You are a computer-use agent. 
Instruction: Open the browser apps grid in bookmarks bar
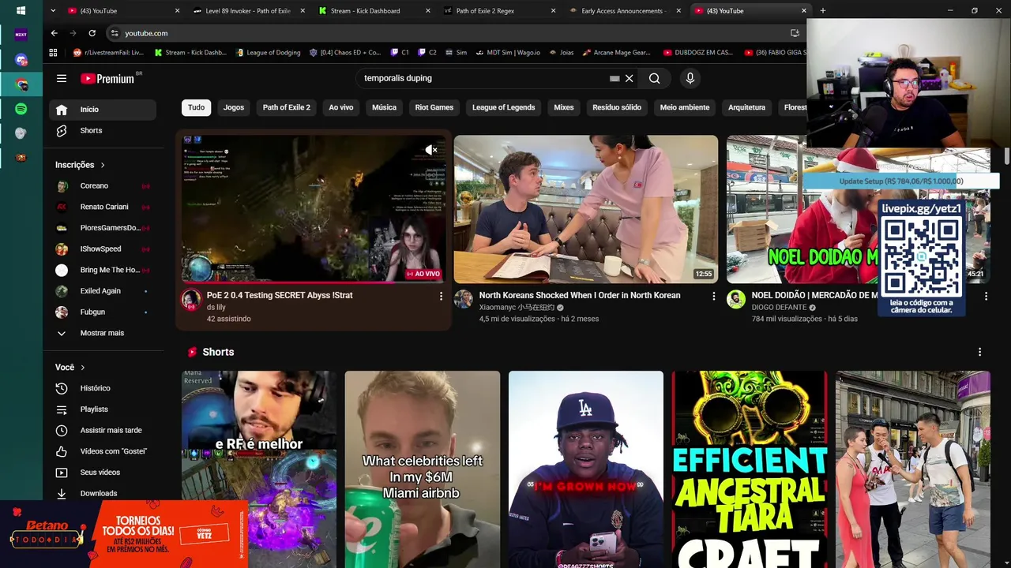(x=54, y=53)
